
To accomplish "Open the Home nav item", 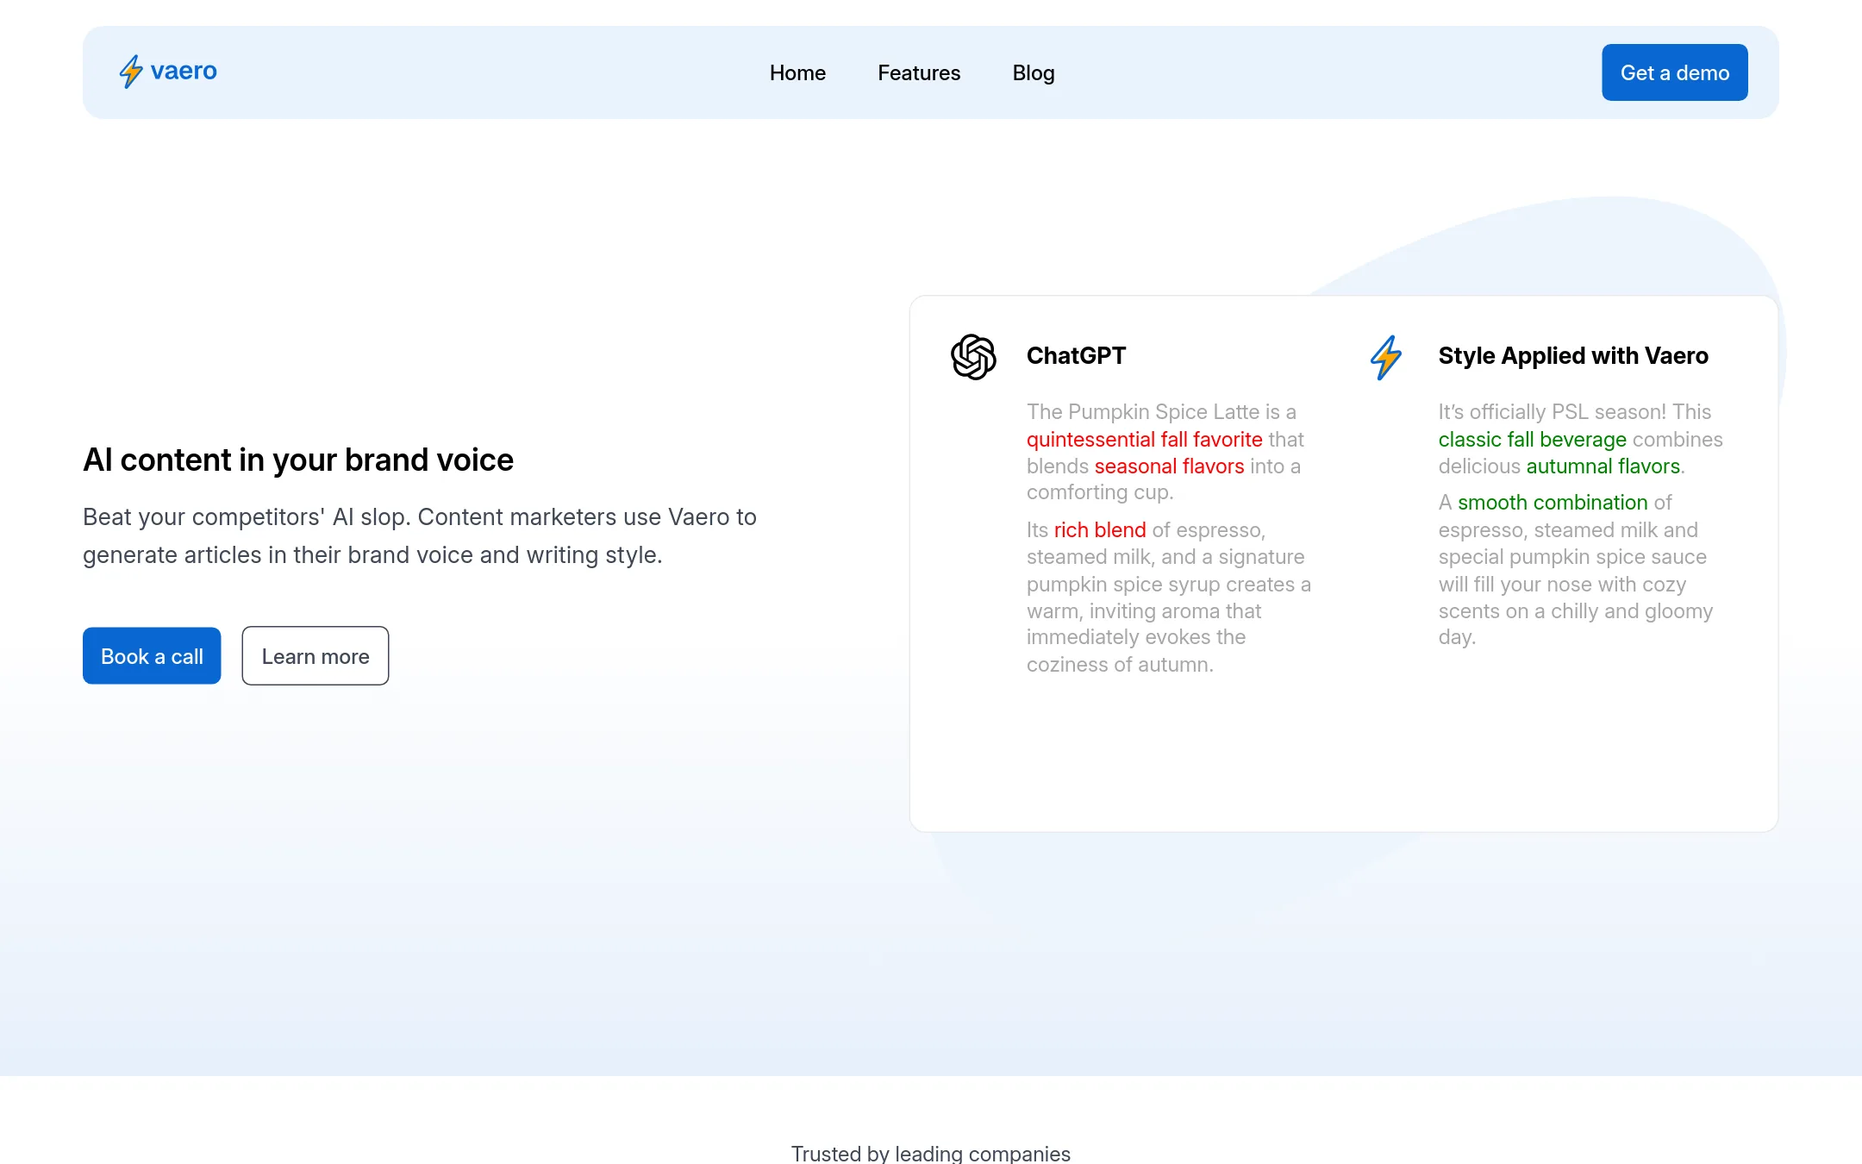I will tap(797, 73).
